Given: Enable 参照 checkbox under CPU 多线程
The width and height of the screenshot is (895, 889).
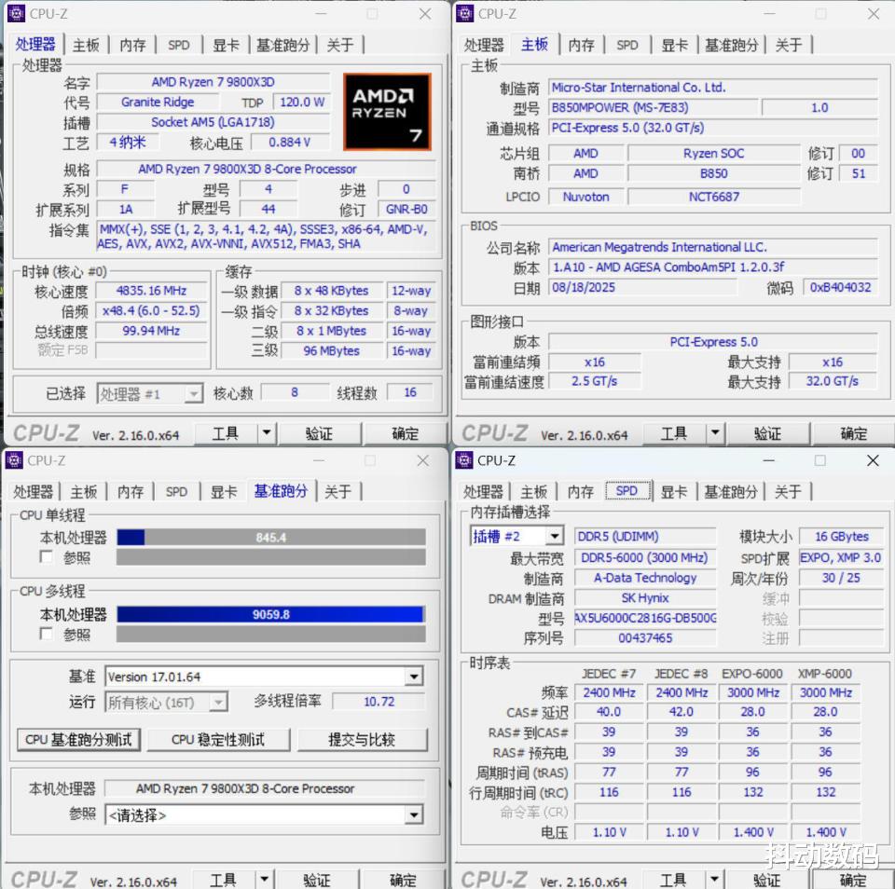Looking at the screenshot, I should point(46,634).
